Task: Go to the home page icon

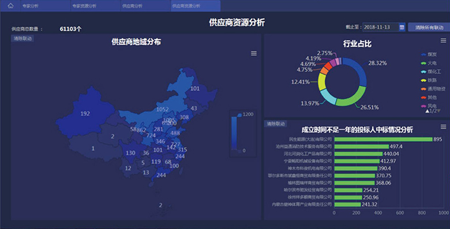Action: [x=10, y=6]
